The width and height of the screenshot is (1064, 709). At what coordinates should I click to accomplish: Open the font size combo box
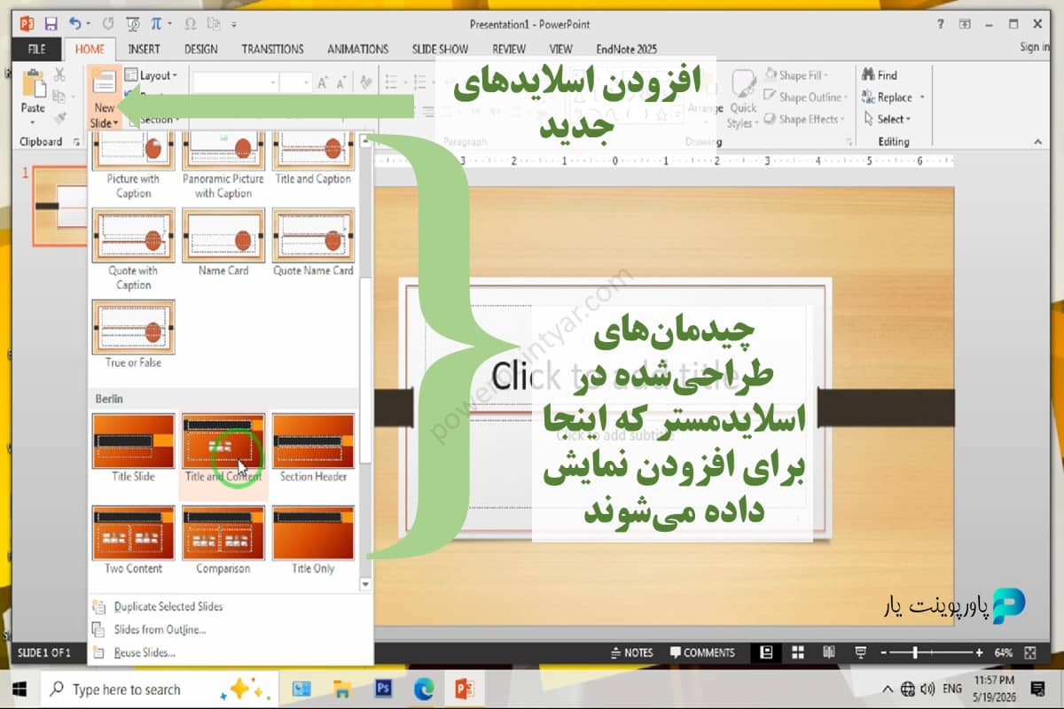click(x=296, y=82)
